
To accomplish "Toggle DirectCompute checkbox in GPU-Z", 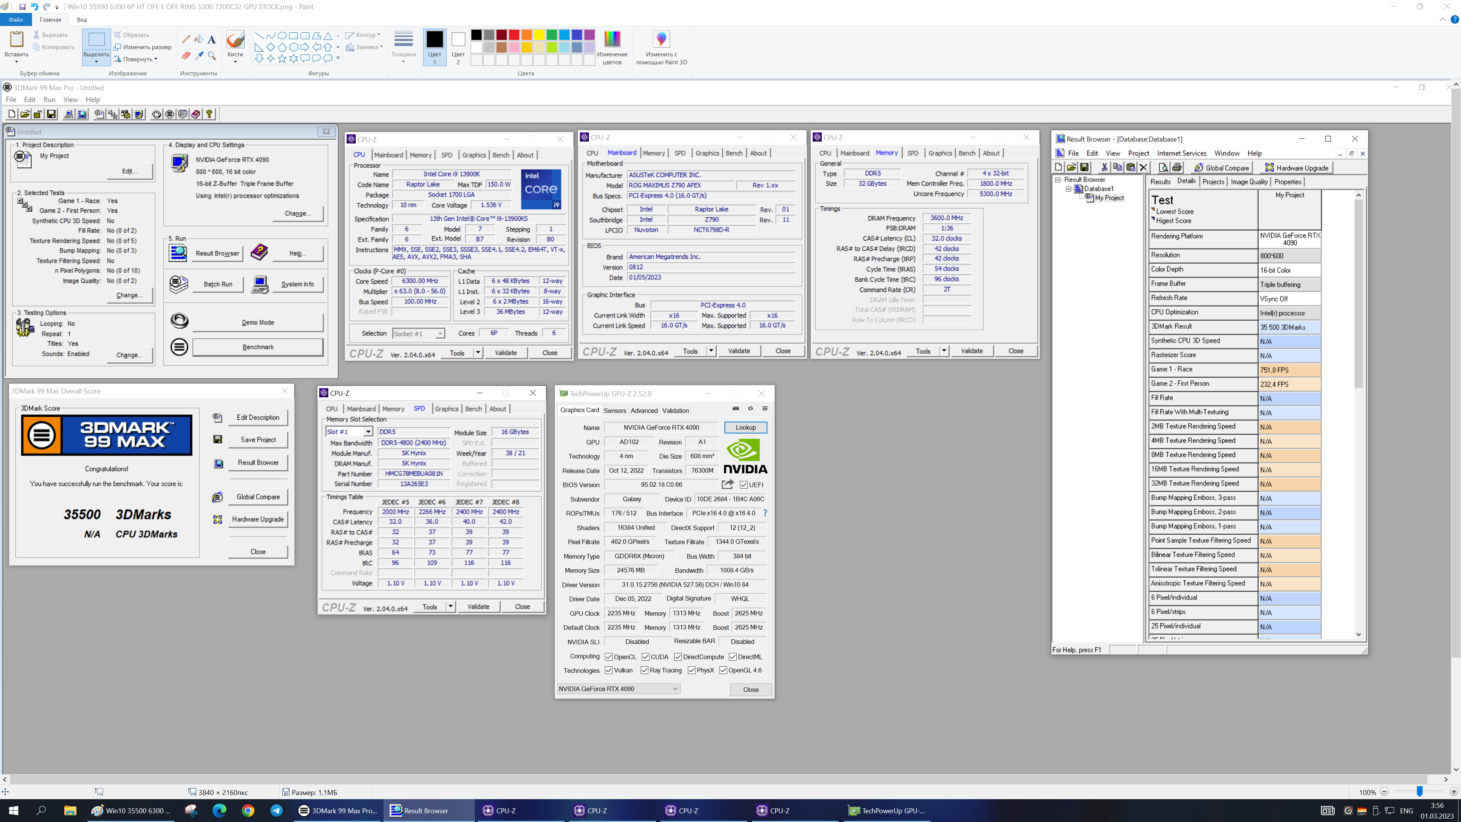I will (x=678, y=657).
